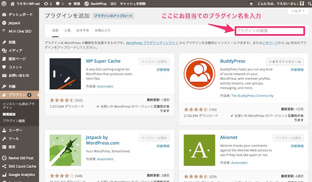Click the ダッシュボード dashboard icon

(4, 15)
